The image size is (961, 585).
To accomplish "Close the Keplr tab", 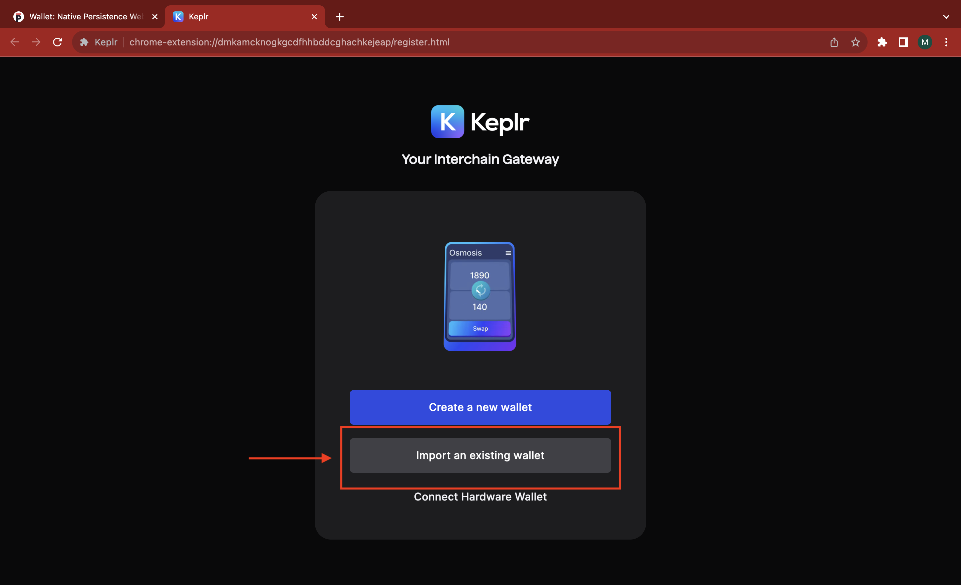I will 314,17.
